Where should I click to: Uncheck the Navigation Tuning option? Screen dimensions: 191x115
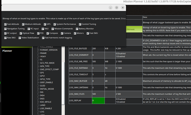tap(6, 29)
